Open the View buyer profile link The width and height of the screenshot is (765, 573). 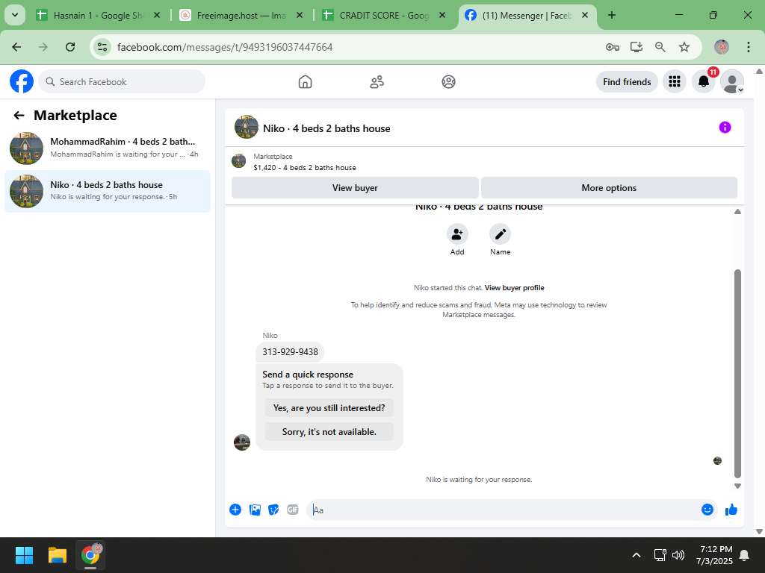pyautogui.click(x=514, y=288)
